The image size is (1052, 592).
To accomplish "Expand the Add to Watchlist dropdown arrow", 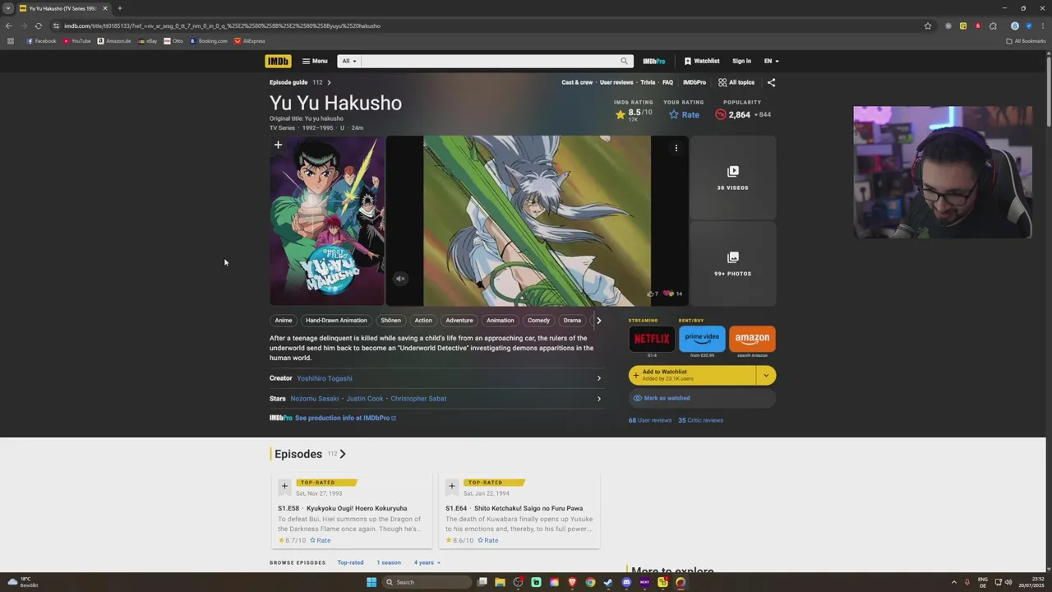I will [x=766, y=375].
